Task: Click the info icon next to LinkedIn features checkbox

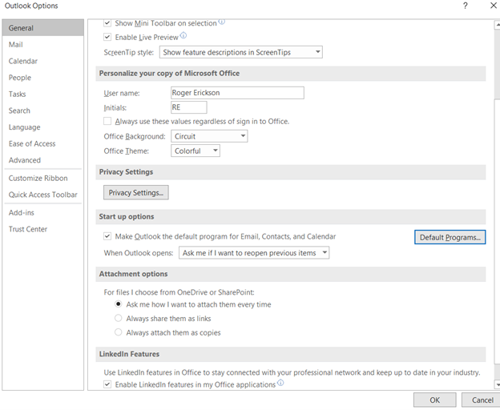Action: [x=281, y=384]
